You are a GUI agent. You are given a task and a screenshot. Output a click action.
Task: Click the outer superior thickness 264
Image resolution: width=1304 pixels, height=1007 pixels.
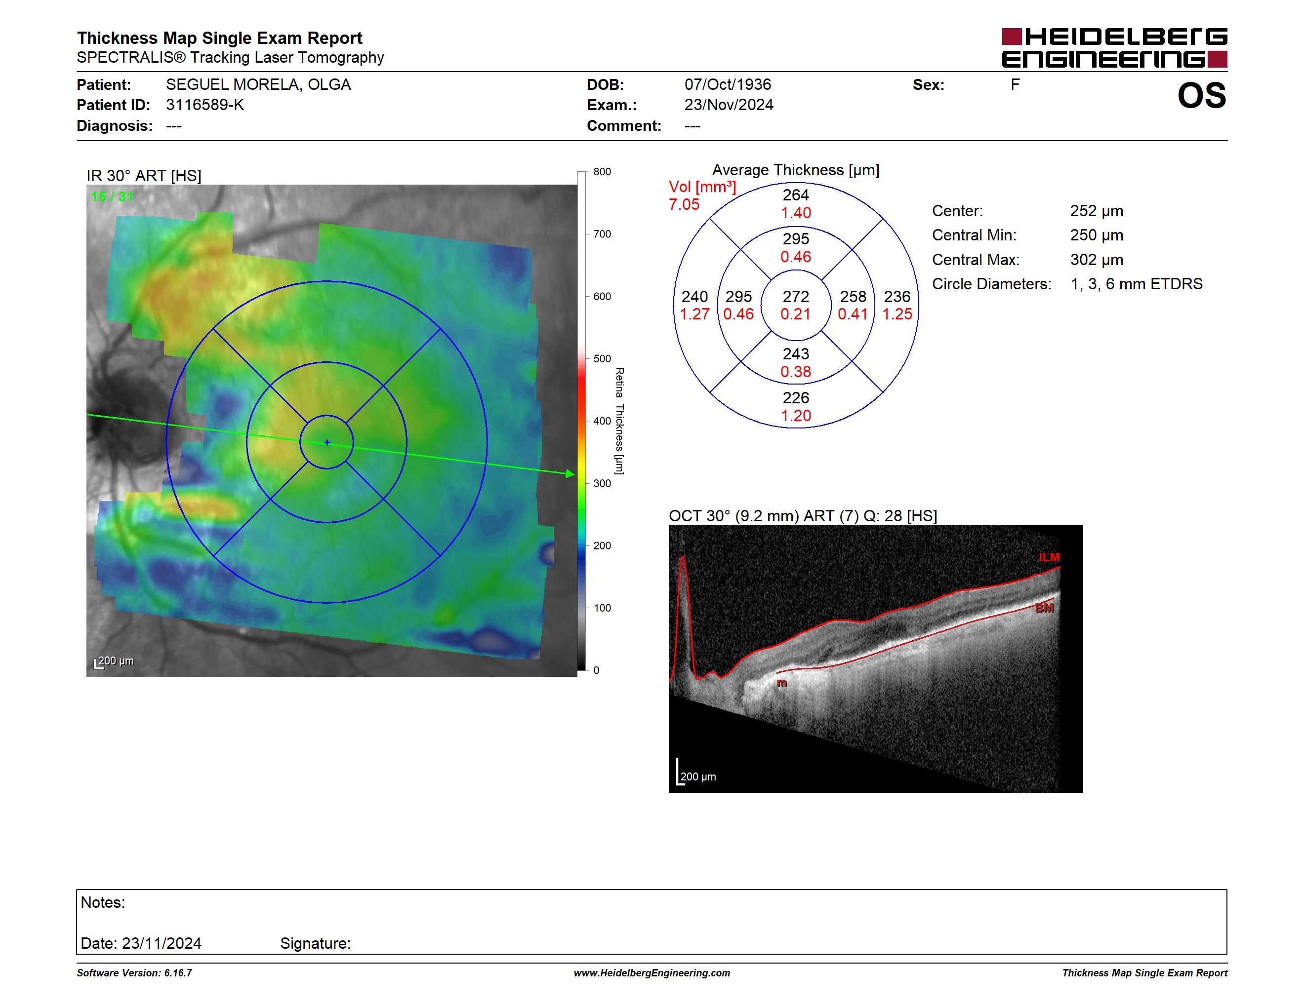coord(795,195)
